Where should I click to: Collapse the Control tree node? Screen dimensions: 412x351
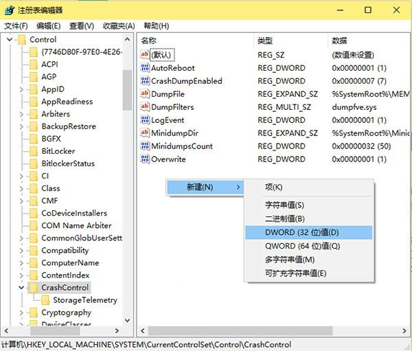(10, 40)
